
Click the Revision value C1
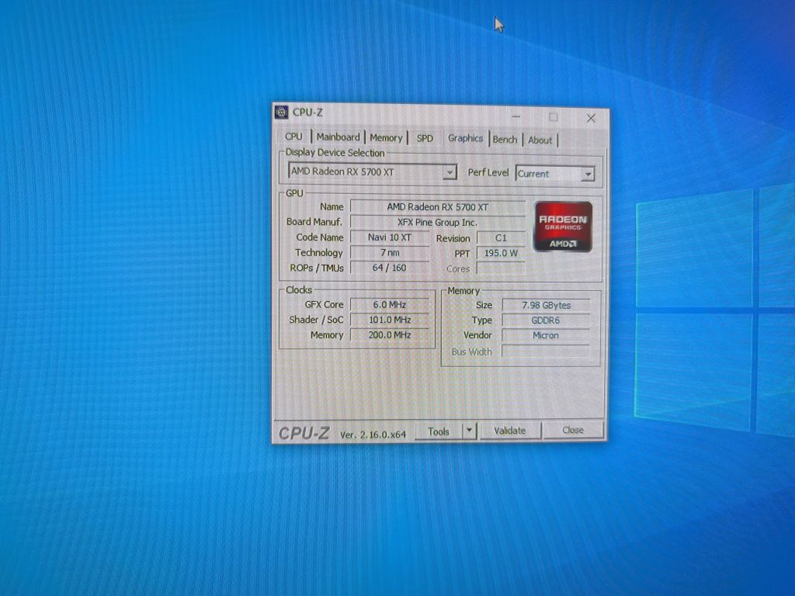(x=501, y=238)
